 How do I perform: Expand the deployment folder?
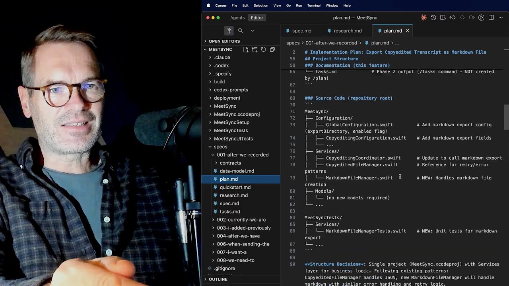pyautogui.click(x=241, y=98)
